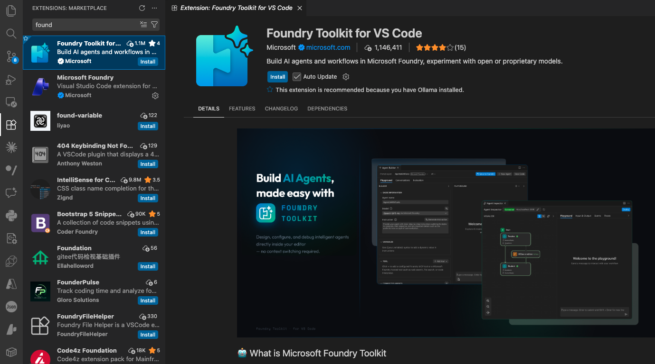Click the large Foundry Toolkit extension logo

point(225,56)
